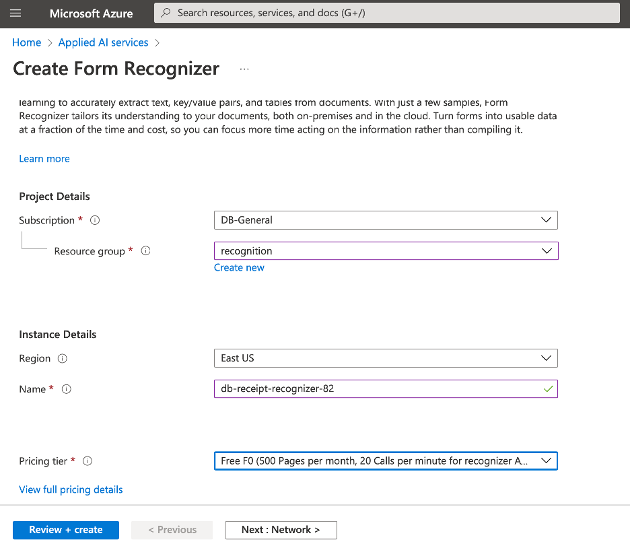Image resolution: width=630 pixels, height=548 pixels.
Task: Click the Region field label
Action: pos(34,358)
